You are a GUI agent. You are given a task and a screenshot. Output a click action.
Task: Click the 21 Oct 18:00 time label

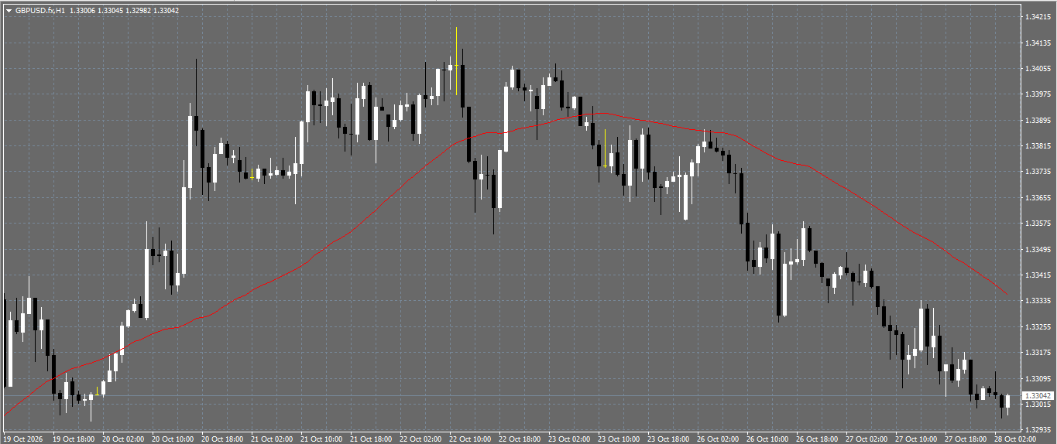pos(371,439)
